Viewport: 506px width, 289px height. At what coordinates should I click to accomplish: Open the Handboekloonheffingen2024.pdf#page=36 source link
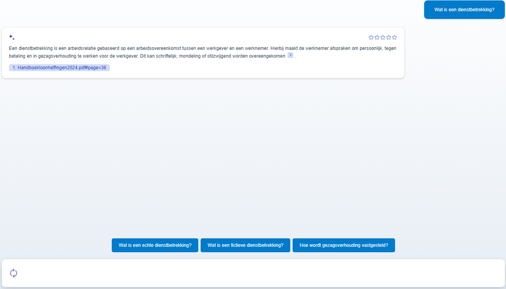(59, 68)
